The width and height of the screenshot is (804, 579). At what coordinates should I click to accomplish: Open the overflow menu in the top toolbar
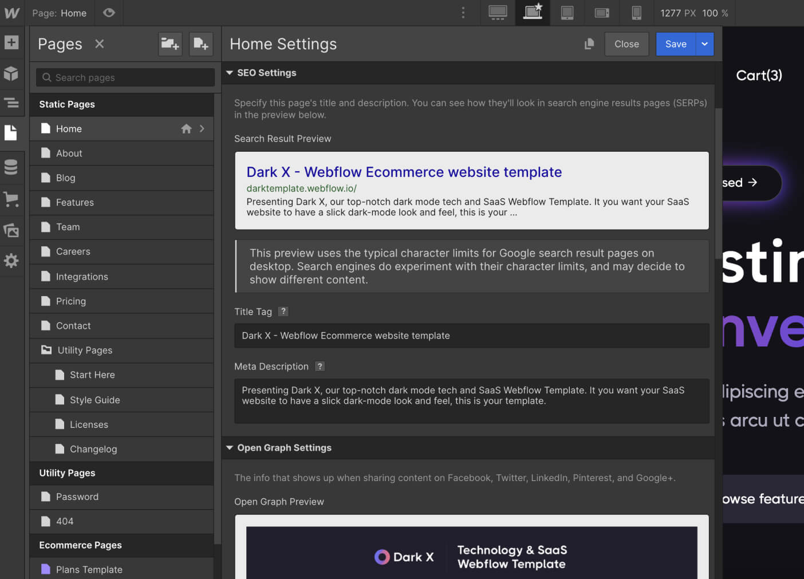[463, 12]
